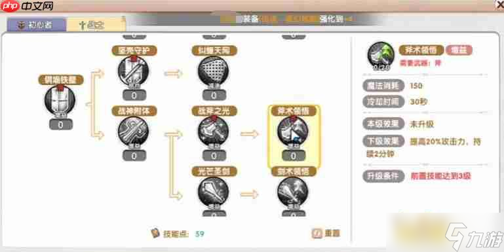Click the highlighted 斧术领悟 skill icon
The width and height of the screenshot is (504, 252).
click(293, 132)
